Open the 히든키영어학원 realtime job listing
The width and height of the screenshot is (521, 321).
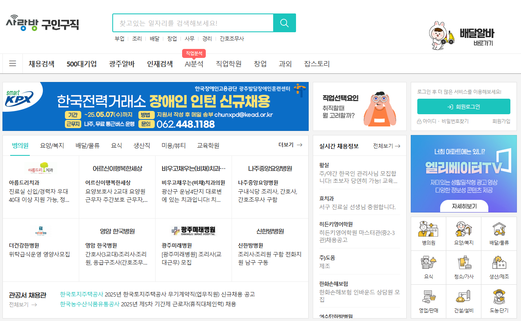pyautogui.click(x=359, y=232)
